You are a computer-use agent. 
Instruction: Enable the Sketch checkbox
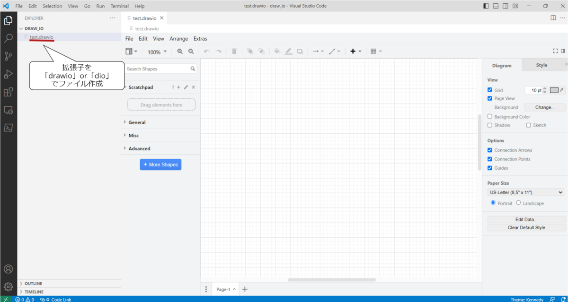tap(529, 125)
